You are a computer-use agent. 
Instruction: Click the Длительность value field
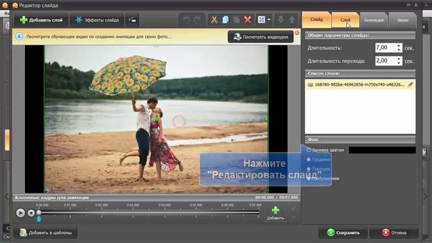coord(385,48)
